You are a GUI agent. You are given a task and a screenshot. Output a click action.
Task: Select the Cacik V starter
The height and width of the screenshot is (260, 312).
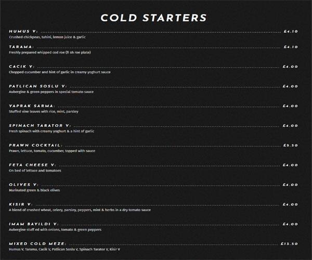[x=22, y=67]
